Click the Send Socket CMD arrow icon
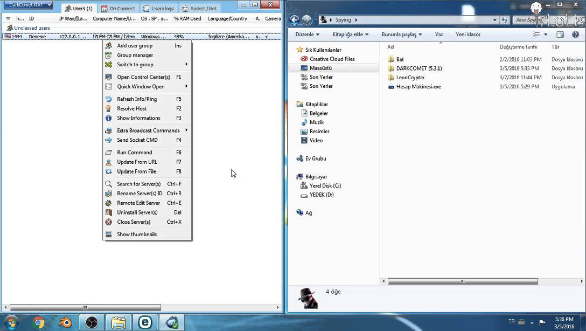Image resolution: width=586 pixels, height=331 pixels. tap(108, 140)
